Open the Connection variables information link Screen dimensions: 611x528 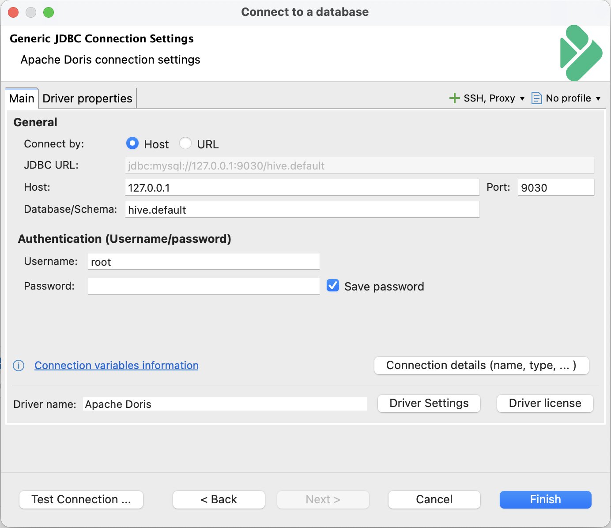117,366
